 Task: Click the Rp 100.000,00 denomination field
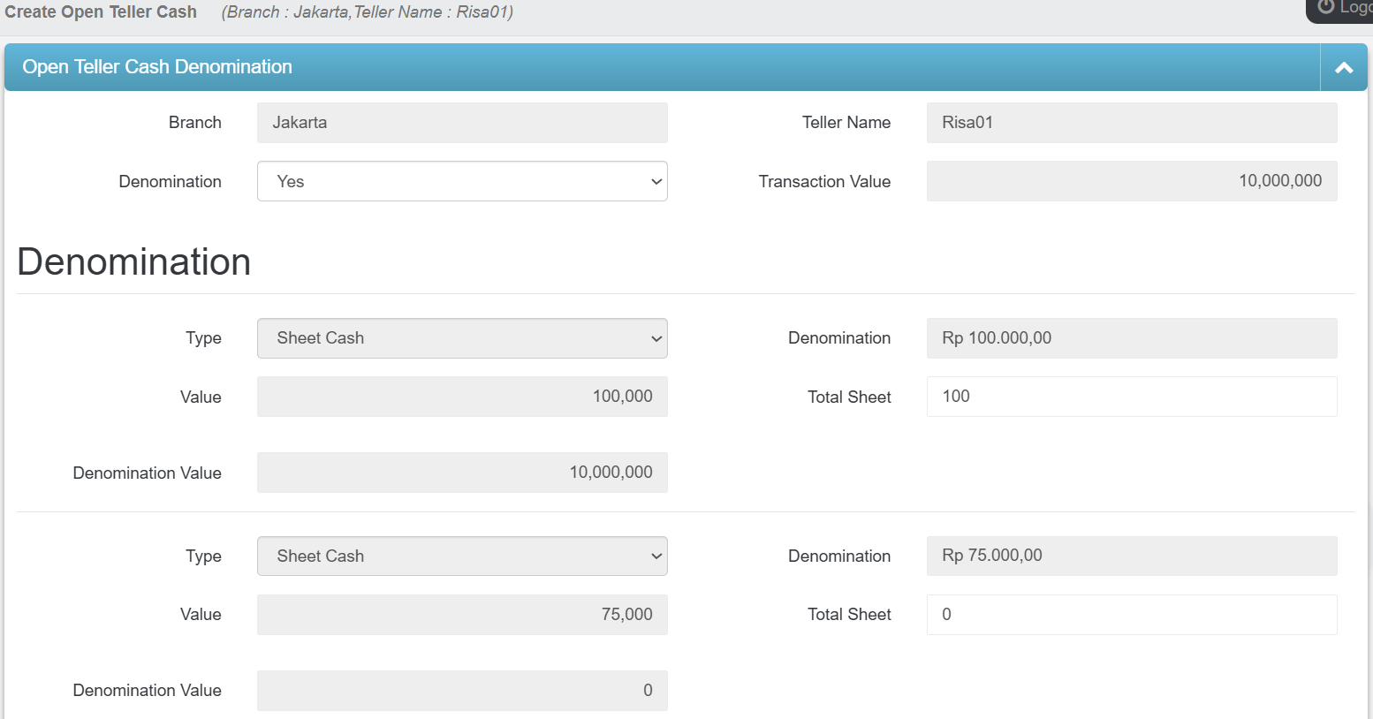1131,338
